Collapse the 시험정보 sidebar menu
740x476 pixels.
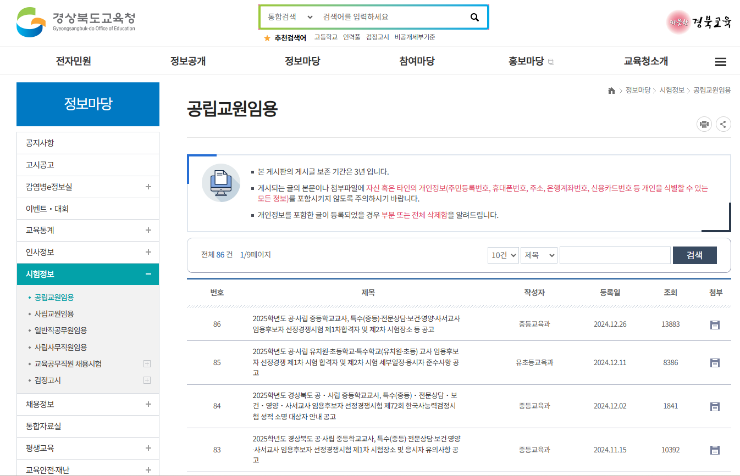click(x=148, y=273)
